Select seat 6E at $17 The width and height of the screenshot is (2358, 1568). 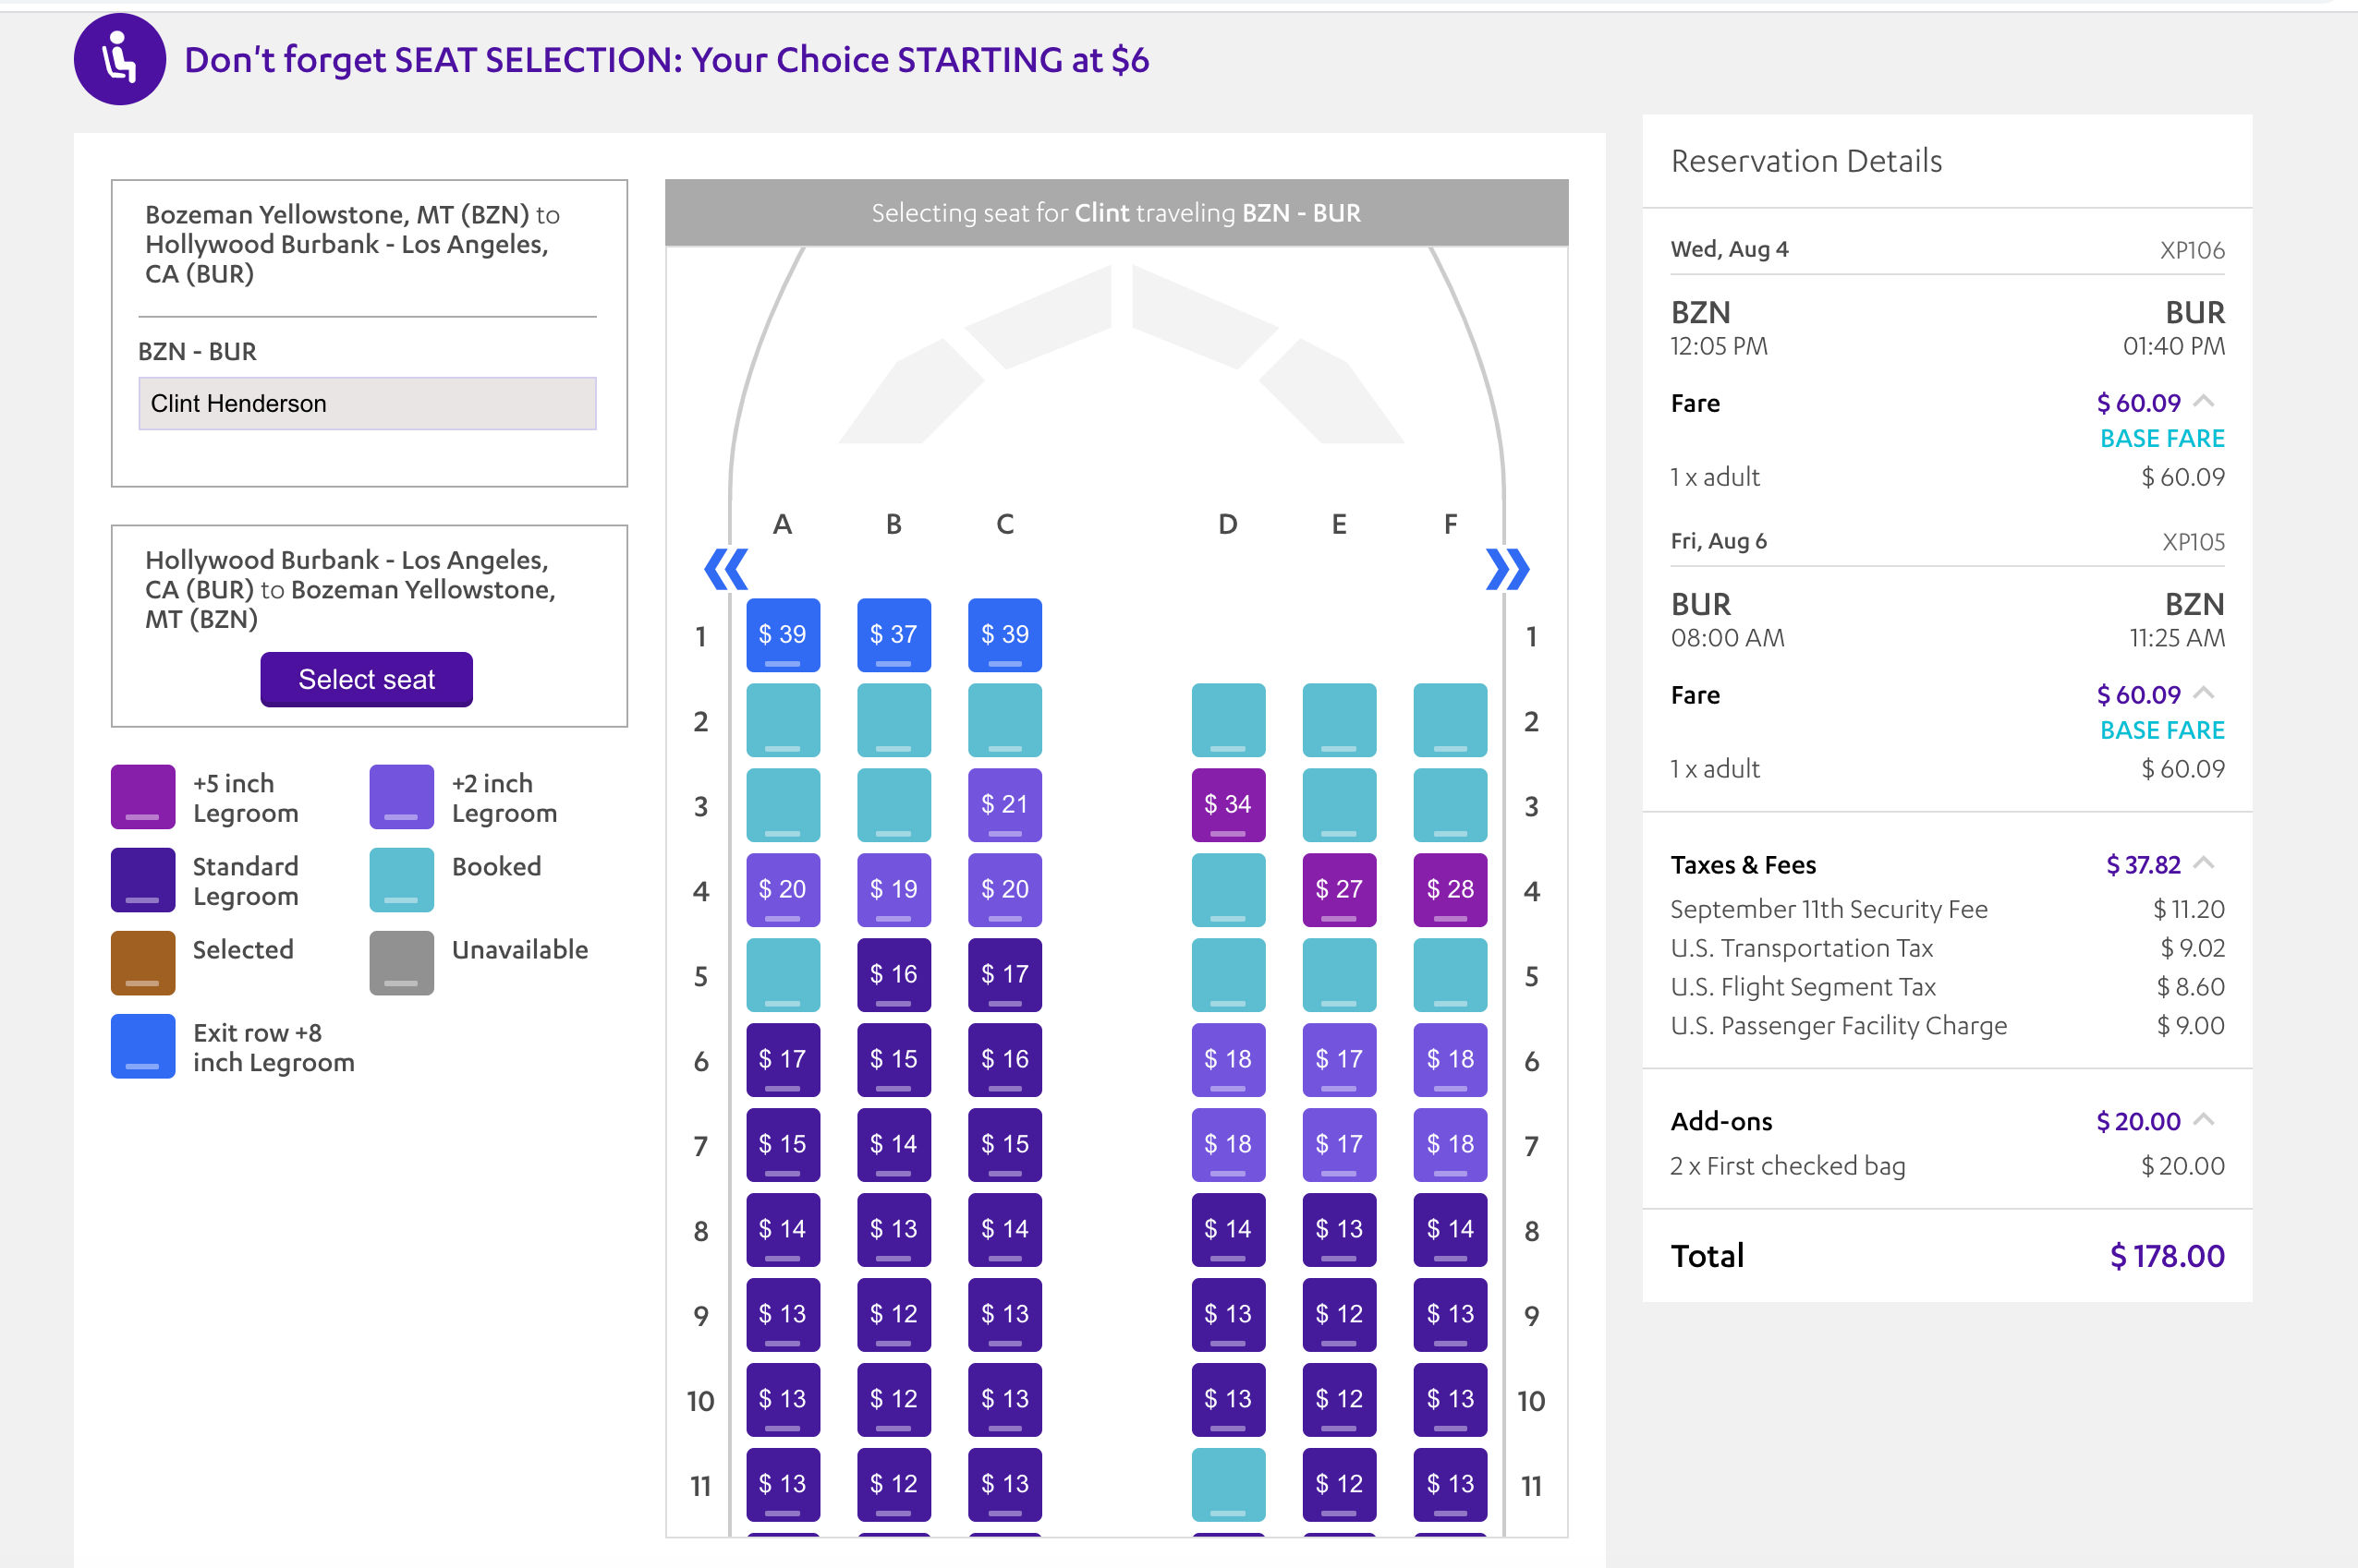(x=1339, y=1060)
